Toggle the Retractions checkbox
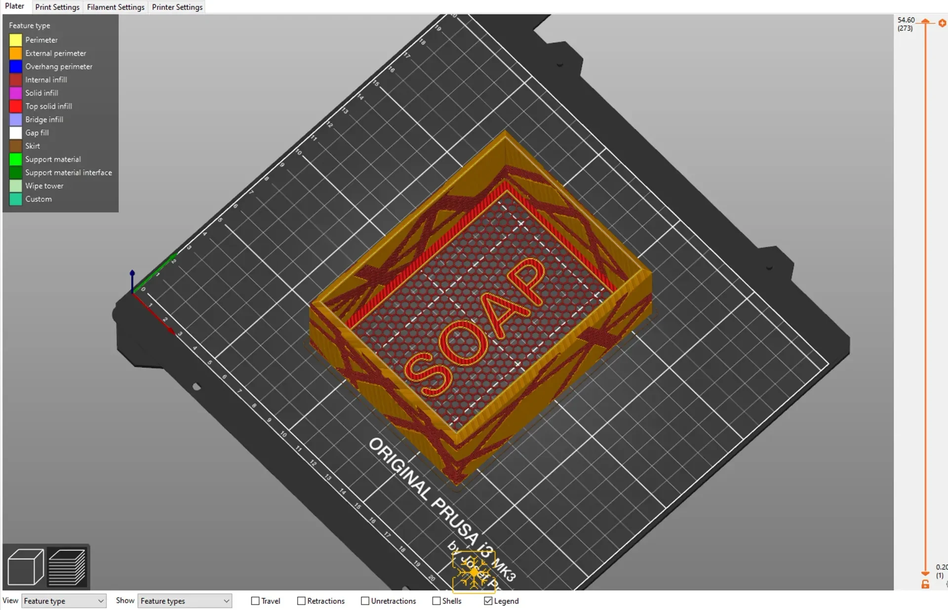 coord(301,601)
